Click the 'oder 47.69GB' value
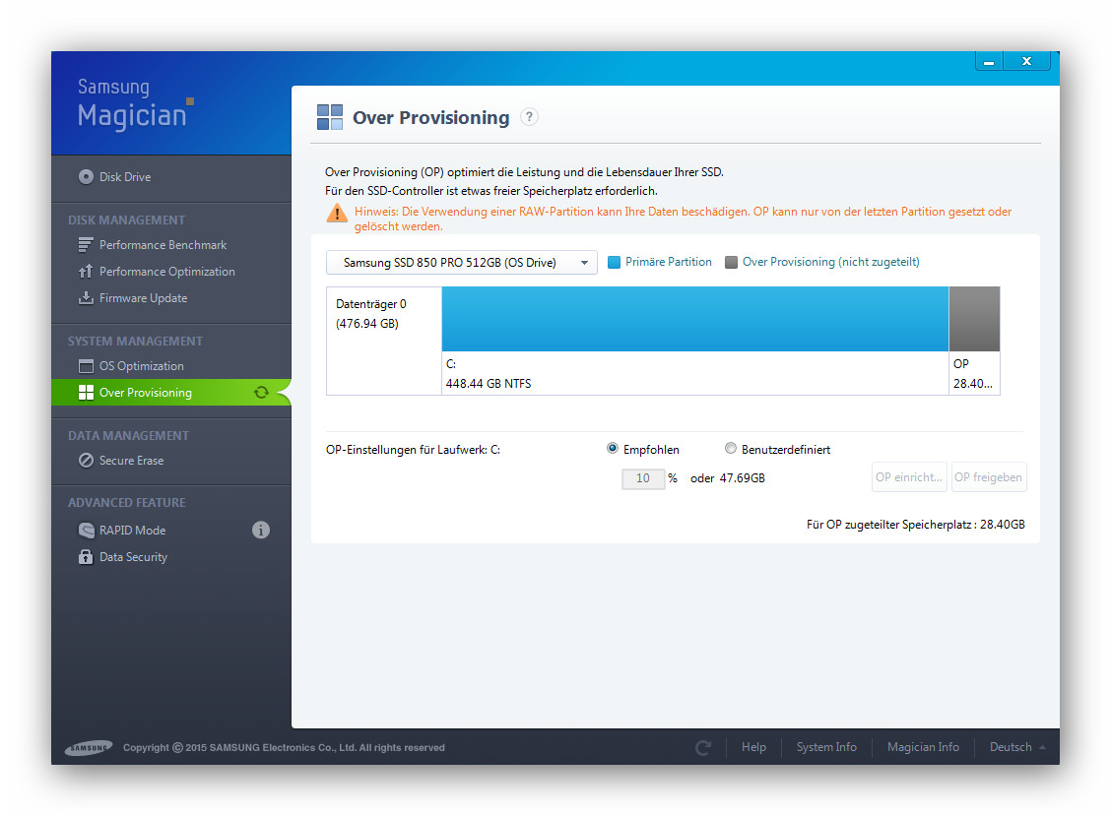1111x816 pixels. tap(728, 478)
